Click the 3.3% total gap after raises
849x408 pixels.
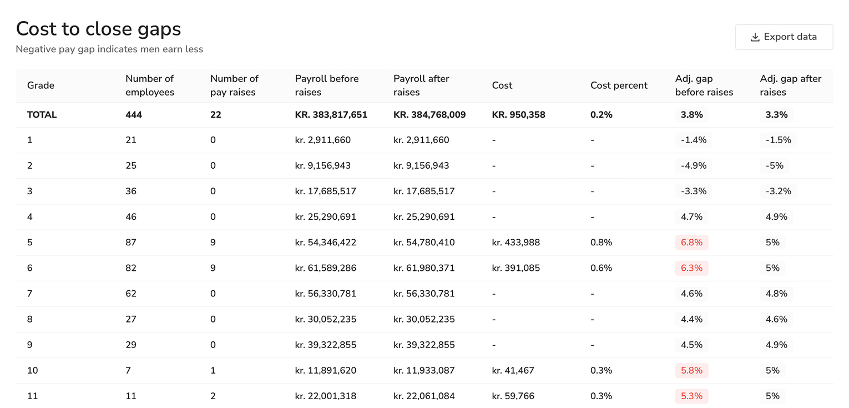tap(776, 115)
